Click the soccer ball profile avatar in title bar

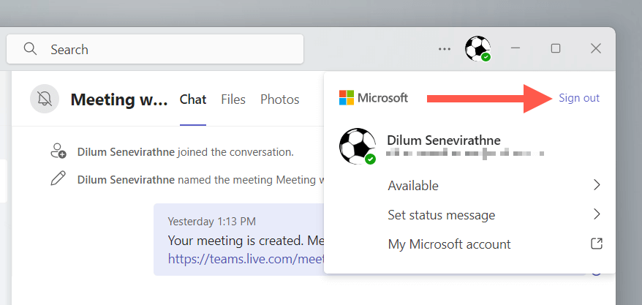coord(477,49)
